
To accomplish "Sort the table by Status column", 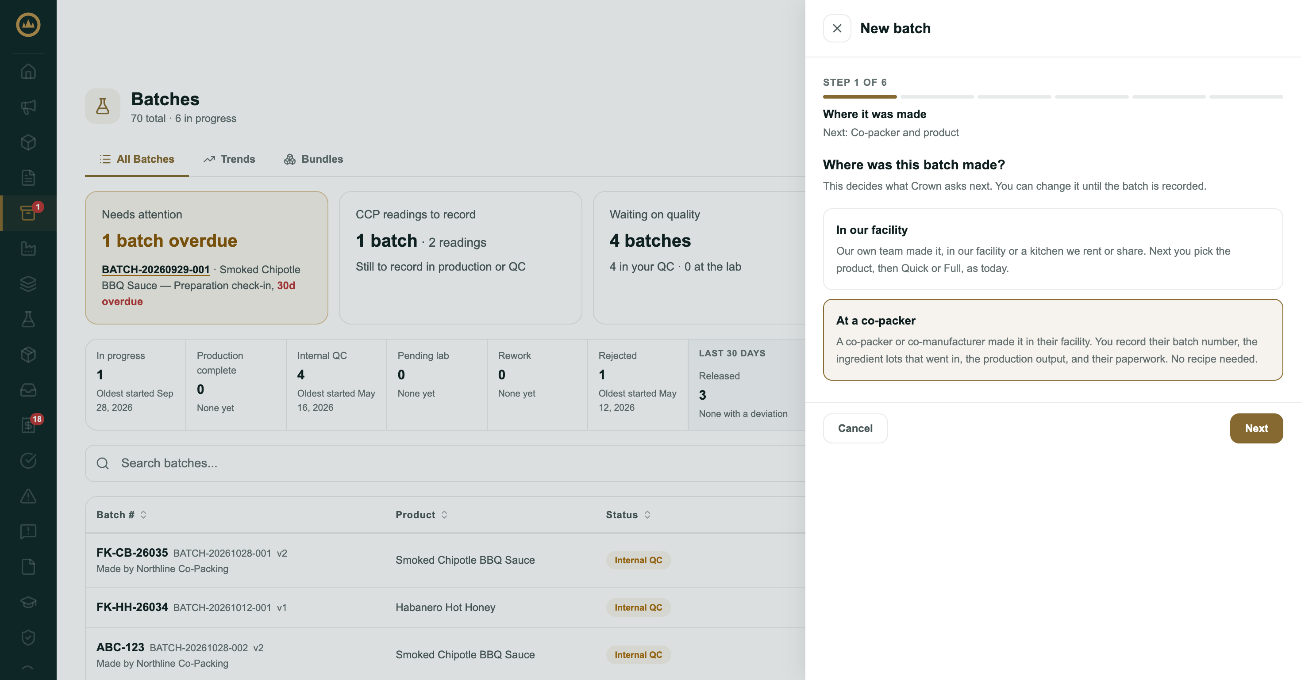I will 628,515.
